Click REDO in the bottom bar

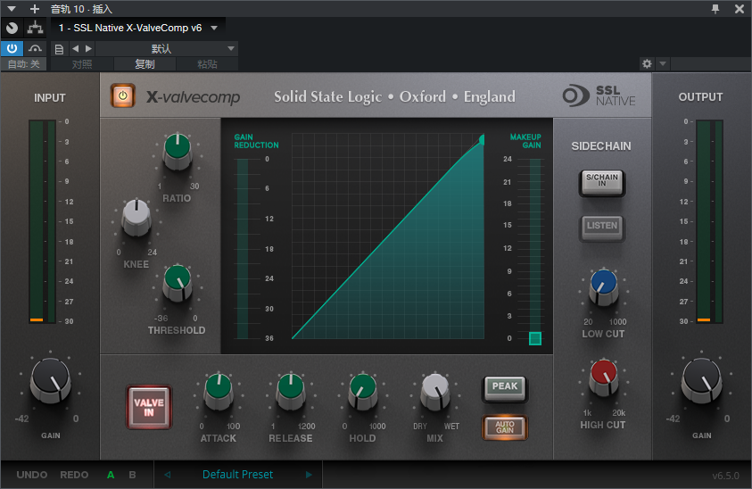(74, 475)
